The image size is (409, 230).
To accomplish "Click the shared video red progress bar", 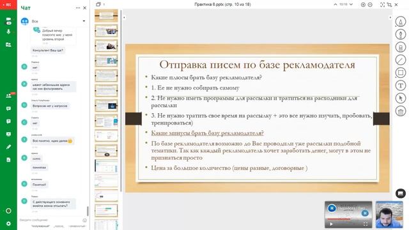I will [x=339, y=219].
